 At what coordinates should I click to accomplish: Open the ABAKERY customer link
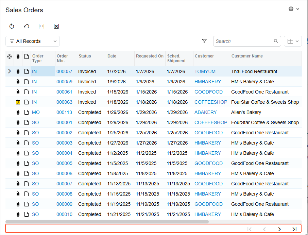pos(206,112)
